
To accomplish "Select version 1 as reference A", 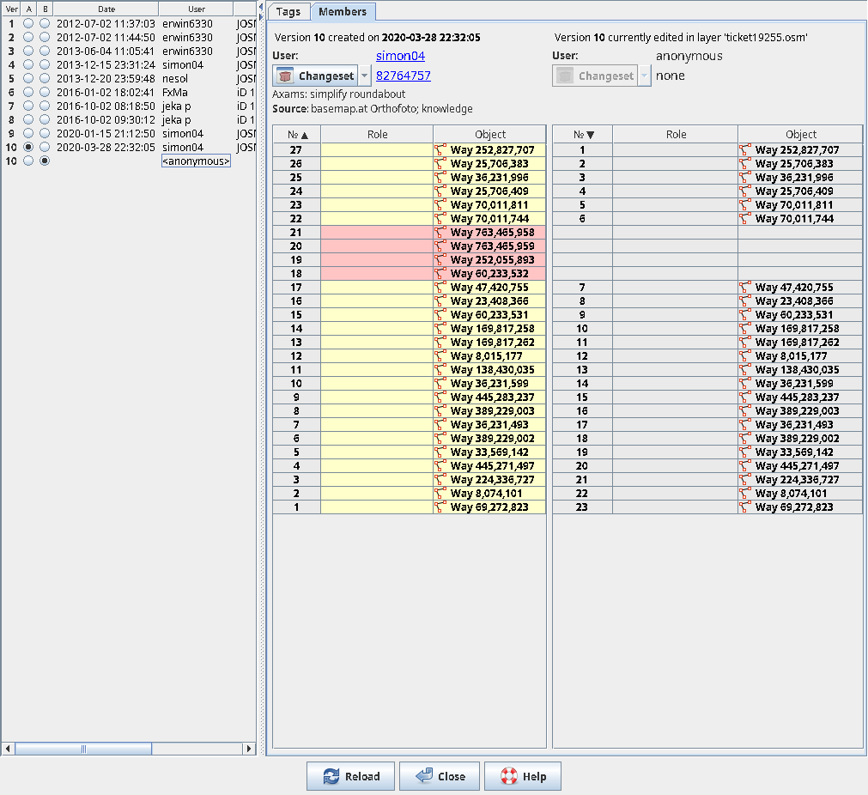I will pos(28,24).
